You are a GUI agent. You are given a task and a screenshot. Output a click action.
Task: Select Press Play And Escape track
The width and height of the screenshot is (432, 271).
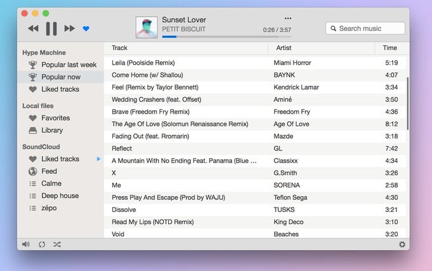tap(255, 197)
